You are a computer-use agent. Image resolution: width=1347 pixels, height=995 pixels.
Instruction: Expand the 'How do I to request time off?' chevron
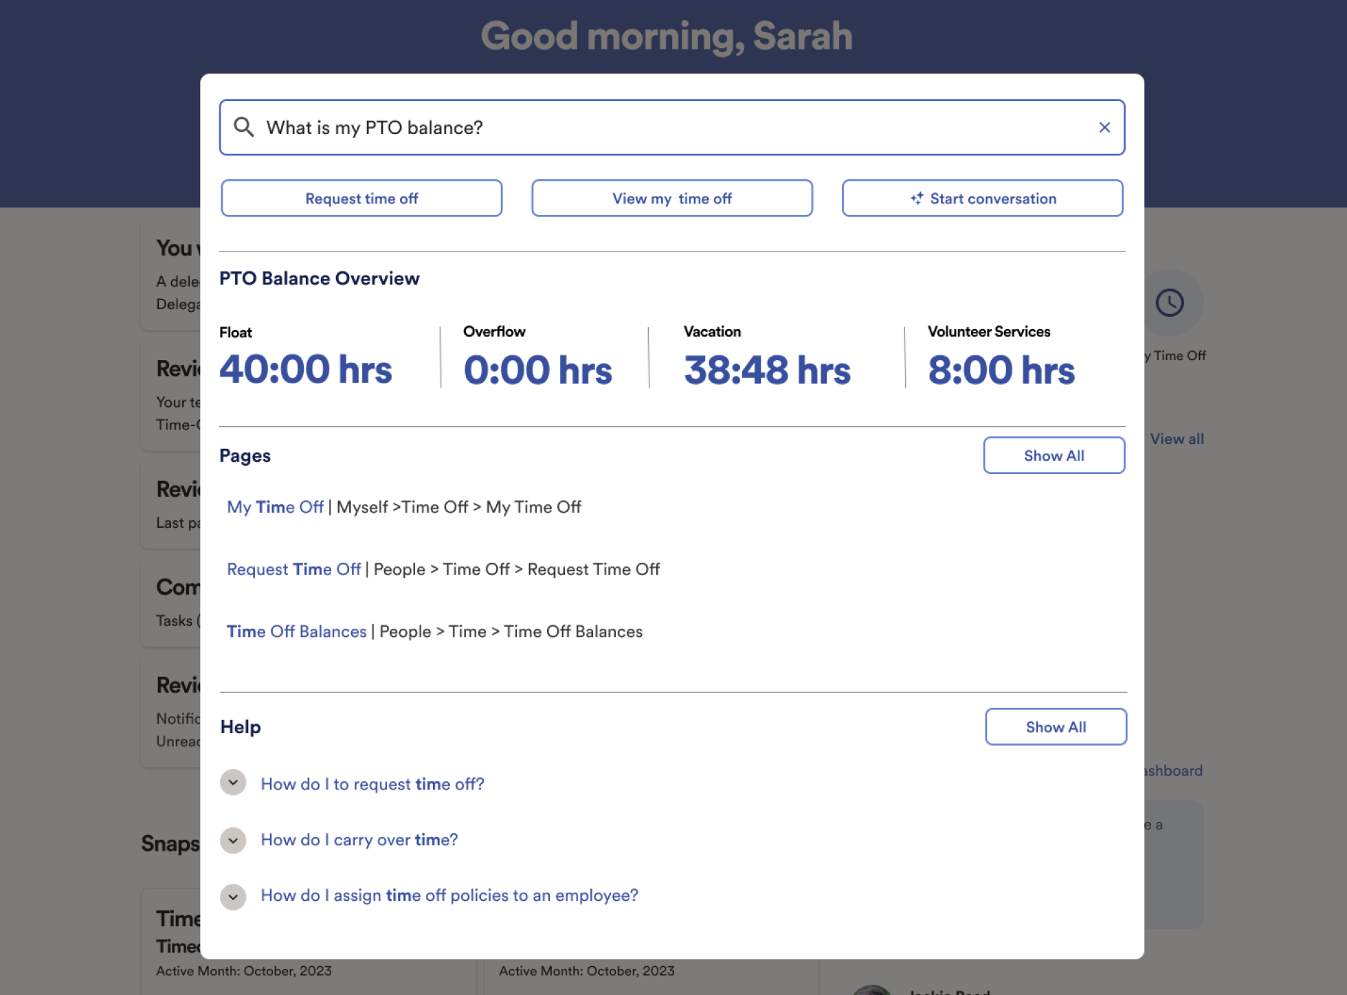[233, 783]
